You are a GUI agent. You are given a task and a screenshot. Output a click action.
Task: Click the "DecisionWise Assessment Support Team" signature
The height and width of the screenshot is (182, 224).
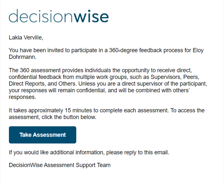tap(60, 165)
